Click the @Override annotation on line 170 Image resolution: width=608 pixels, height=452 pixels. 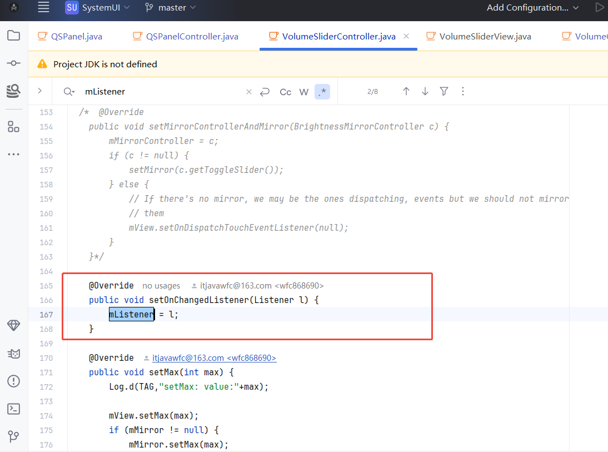pos(111,357)
